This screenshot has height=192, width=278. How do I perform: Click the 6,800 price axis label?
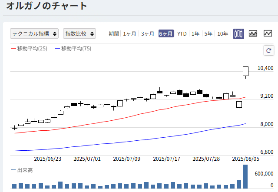pyautogui.click(x=267, y=152)
